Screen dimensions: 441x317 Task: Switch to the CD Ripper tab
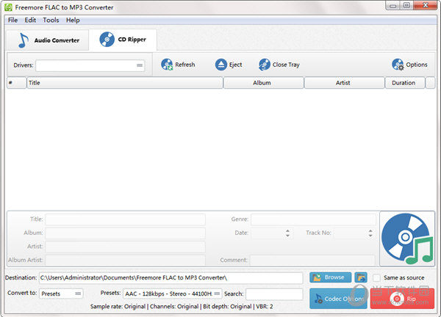coord(123,40)
